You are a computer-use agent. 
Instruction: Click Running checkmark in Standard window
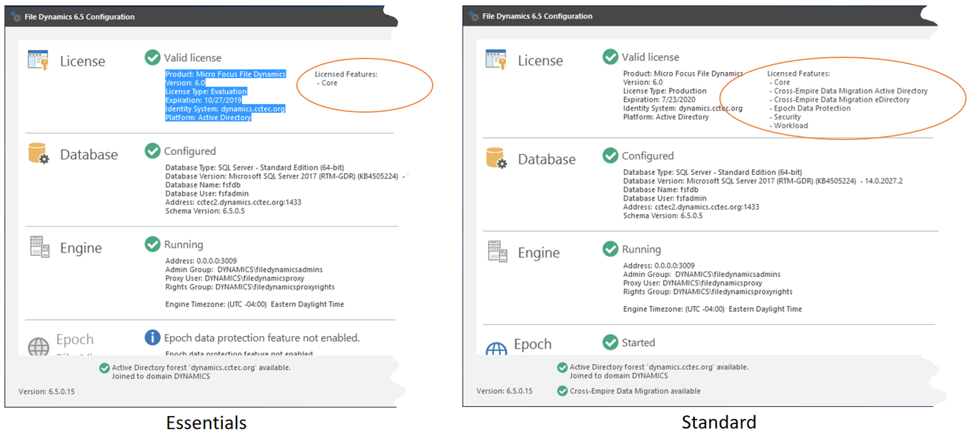(x=610, y=248)
